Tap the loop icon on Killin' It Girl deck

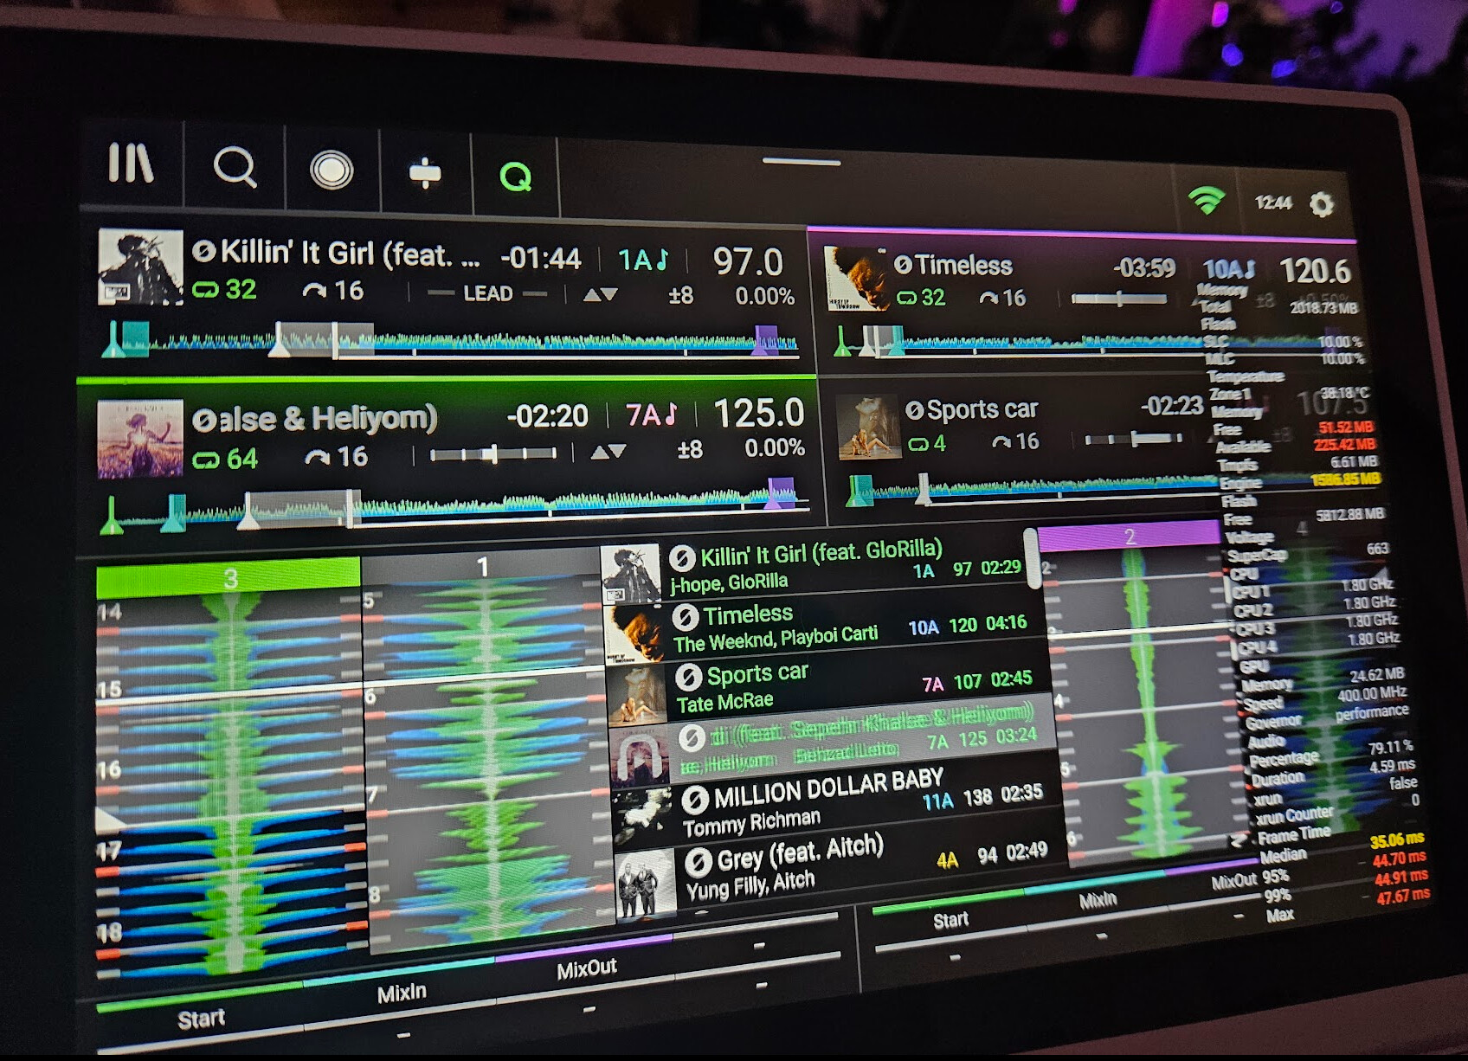coord(206,290)
